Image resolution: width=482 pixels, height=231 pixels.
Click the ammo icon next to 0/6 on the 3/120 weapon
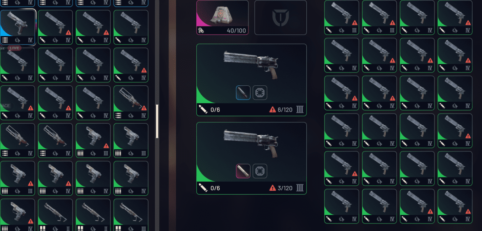(203, 187)
